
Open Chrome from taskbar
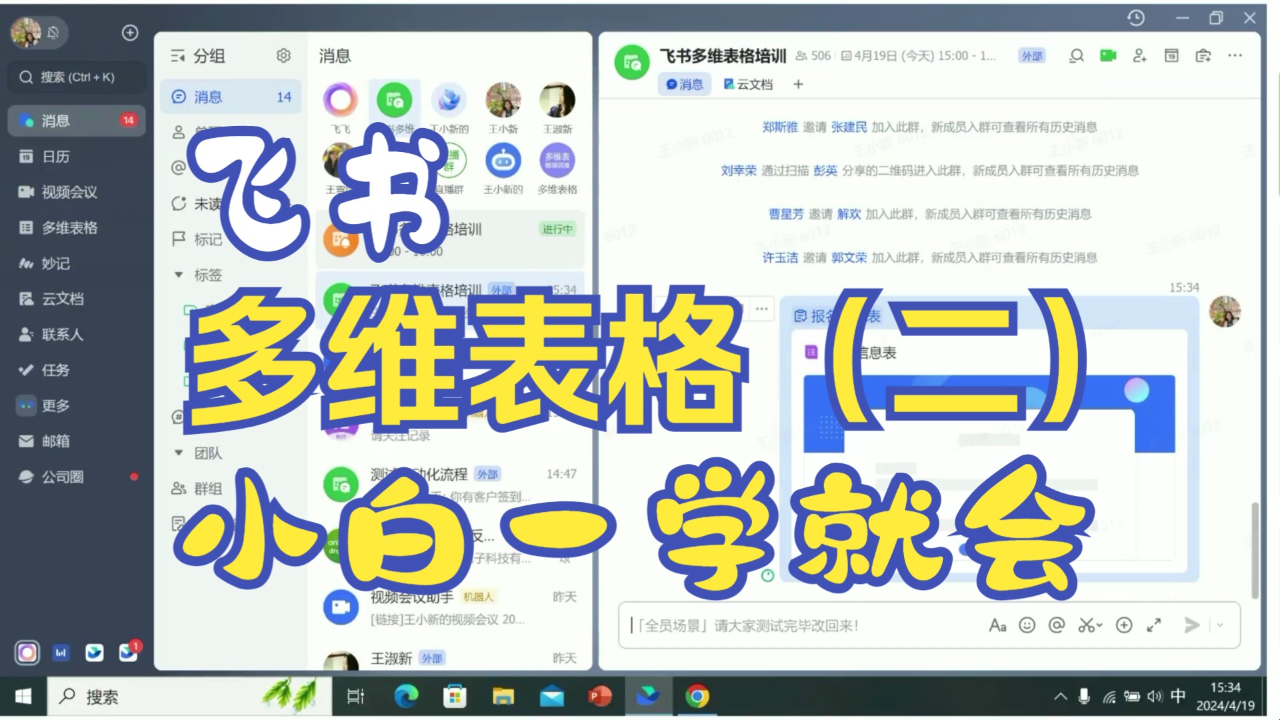(697, 697)
